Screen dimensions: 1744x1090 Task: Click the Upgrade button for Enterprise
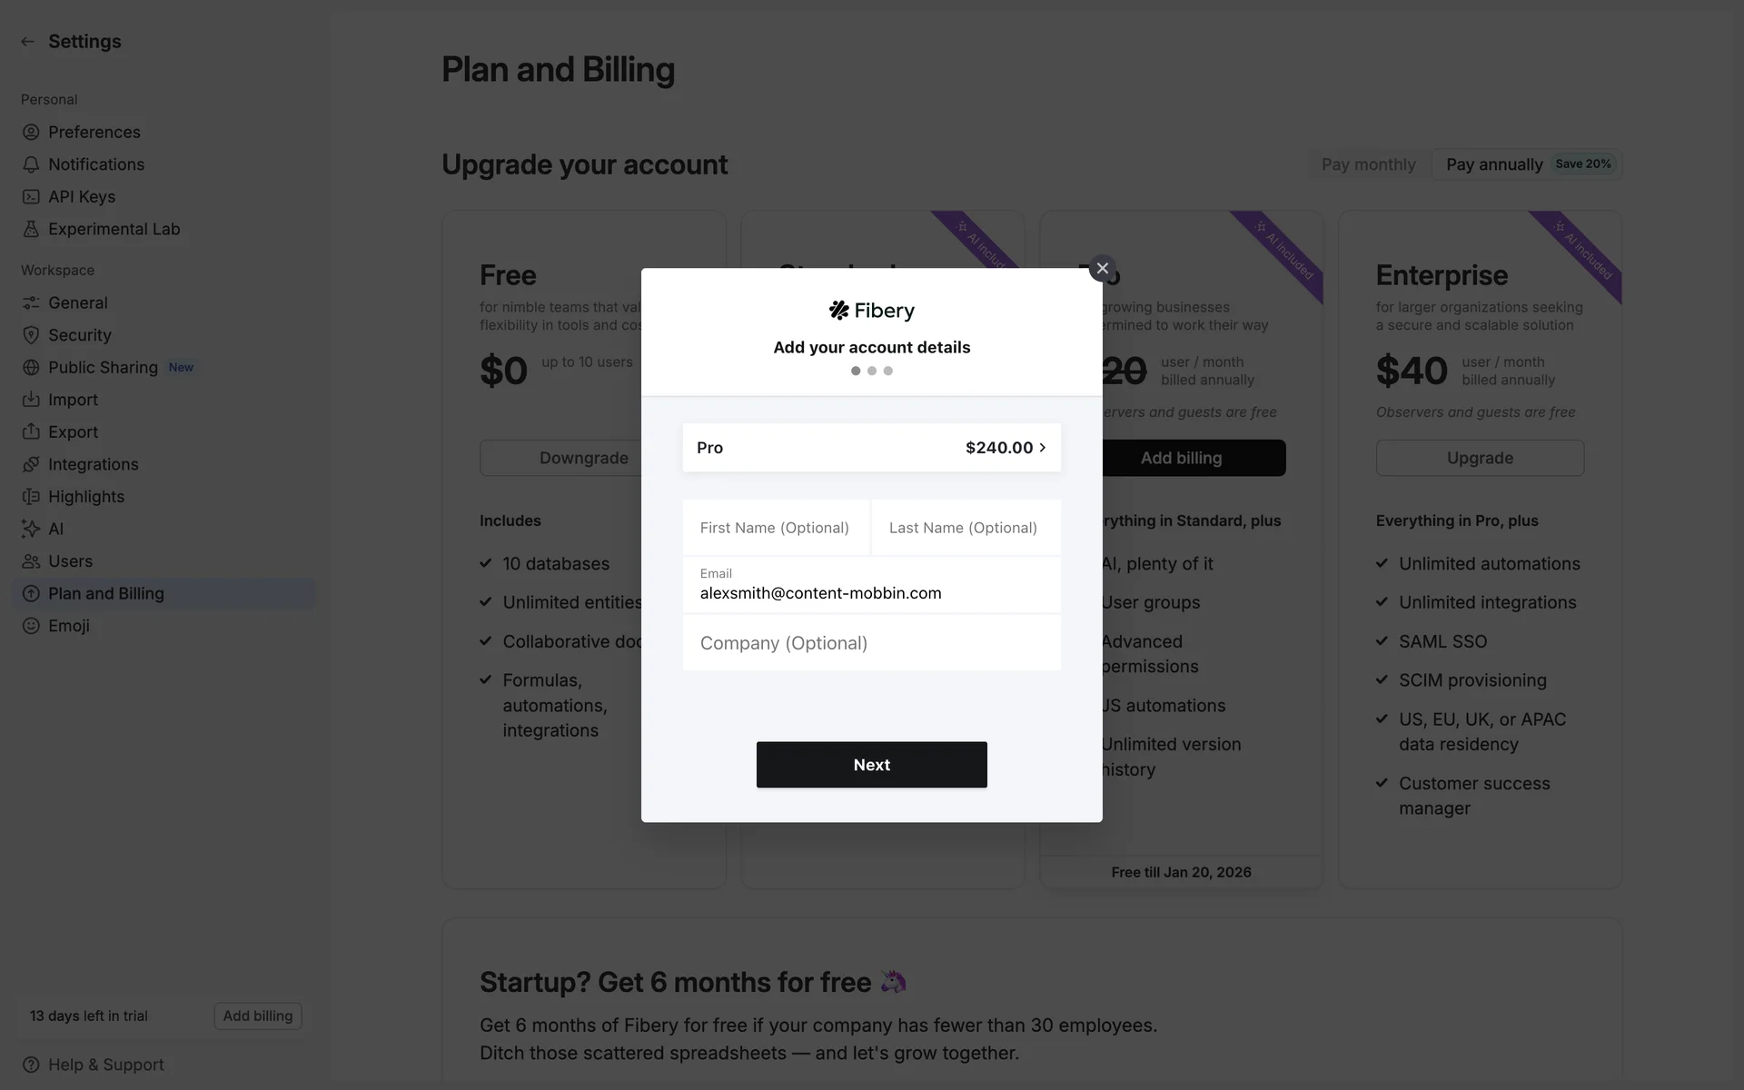pos(1479,458)
